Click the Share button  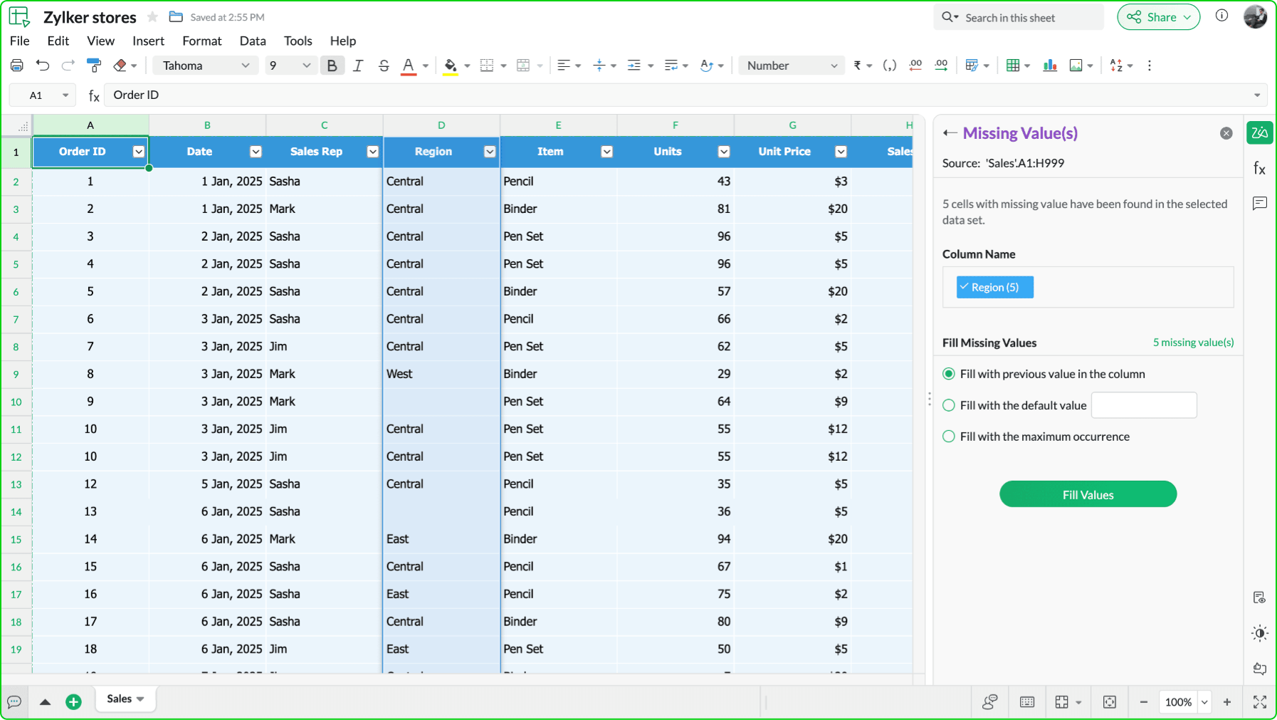pos(1158,16)
